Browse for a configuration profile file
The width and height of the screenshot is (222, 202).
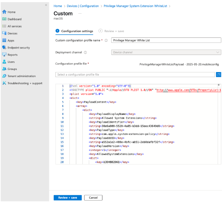(218, 75)
